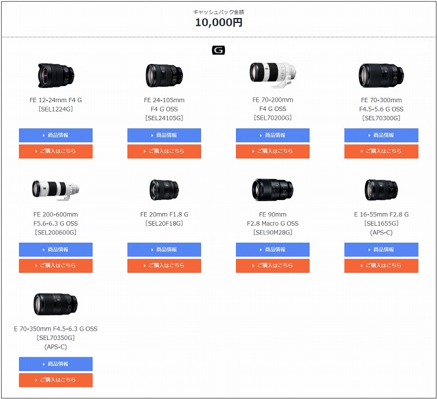This screenshot has width=437, height=399.
Task: Open 商品情報 for the SEL1224G lens
Action: coord(56,135)
